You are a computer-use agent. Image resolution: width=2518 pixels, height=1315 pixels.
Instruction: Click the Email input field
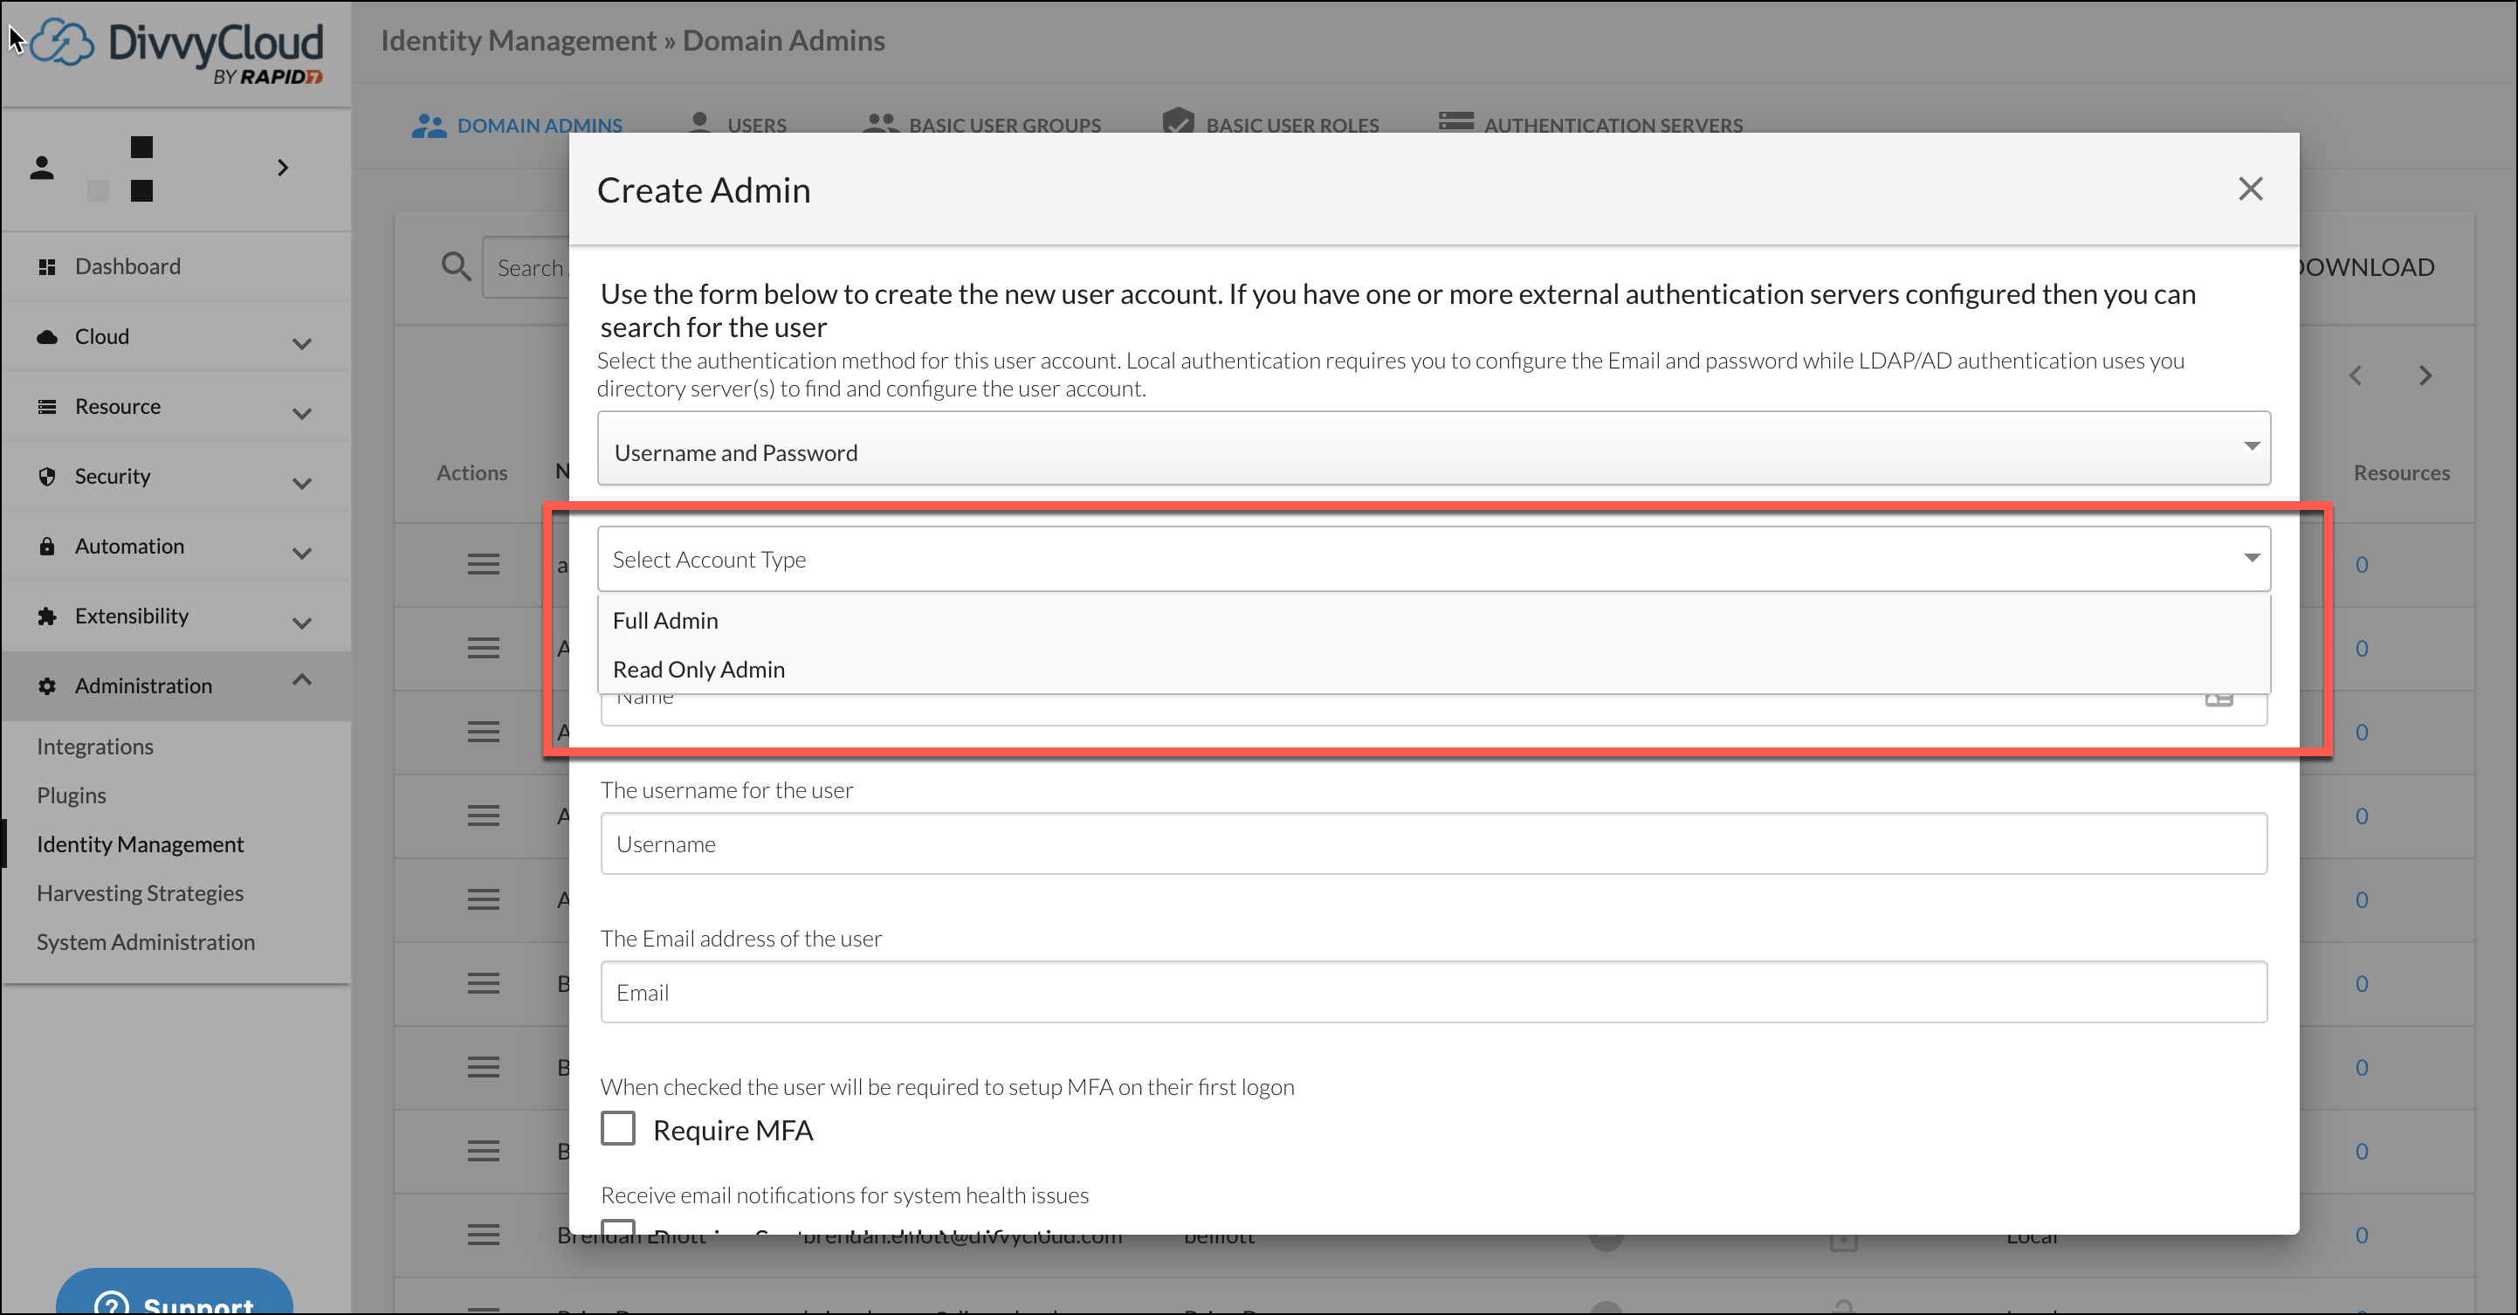1433,992
